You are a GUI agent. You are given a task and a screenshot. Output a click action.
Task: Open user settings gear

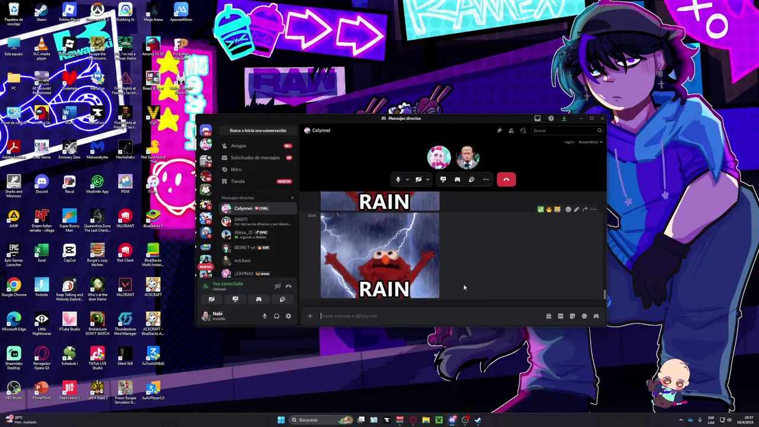(288, 316)
